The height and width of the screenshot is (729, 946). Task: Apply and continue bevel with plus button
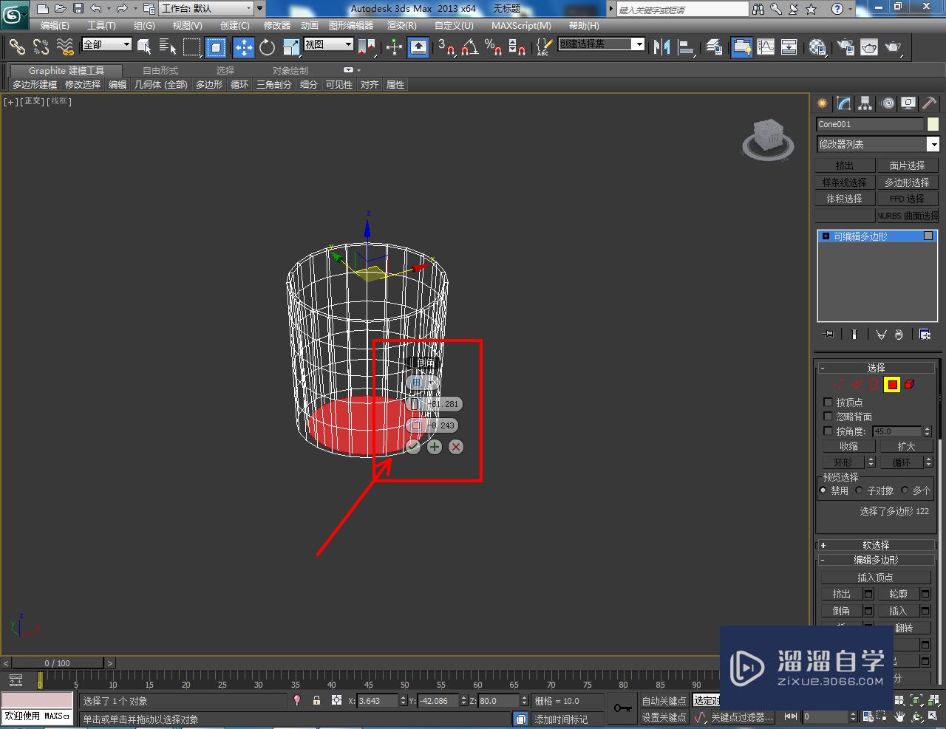click(435, 446)
